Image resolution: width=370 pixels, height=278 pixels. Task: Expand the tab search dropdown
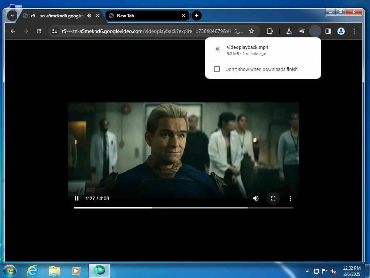(x=12, y=16)
